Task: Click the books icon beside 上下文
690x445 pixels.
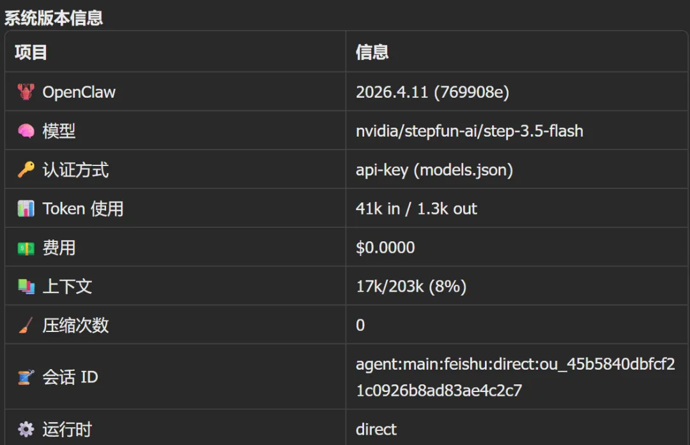Action: point(26,287)
